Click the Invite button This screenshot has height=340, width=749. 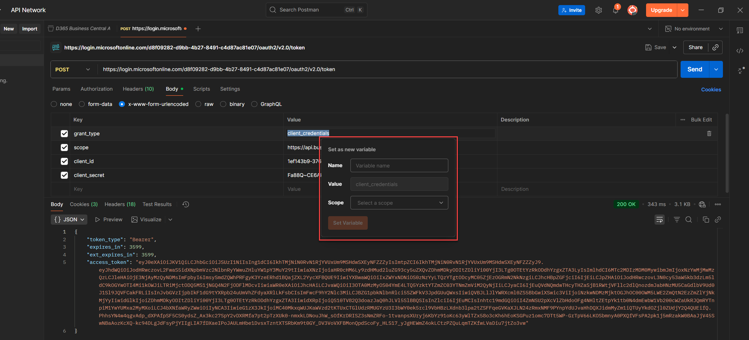(x=572, y=10)
